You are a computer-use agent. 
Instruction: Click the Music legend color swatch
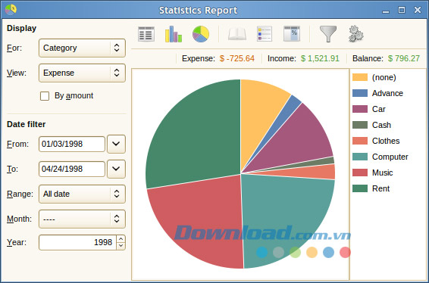coord(360,173)
